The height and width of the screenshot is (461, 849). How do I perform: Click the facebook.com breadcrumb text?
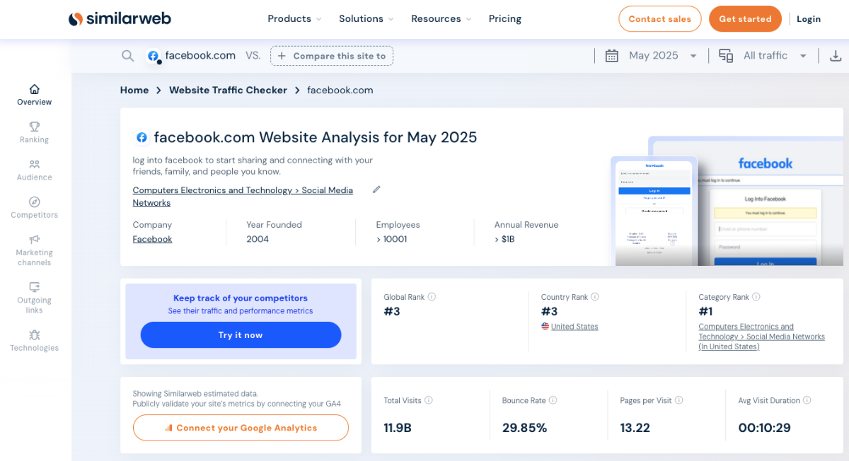tap(340, 91)
